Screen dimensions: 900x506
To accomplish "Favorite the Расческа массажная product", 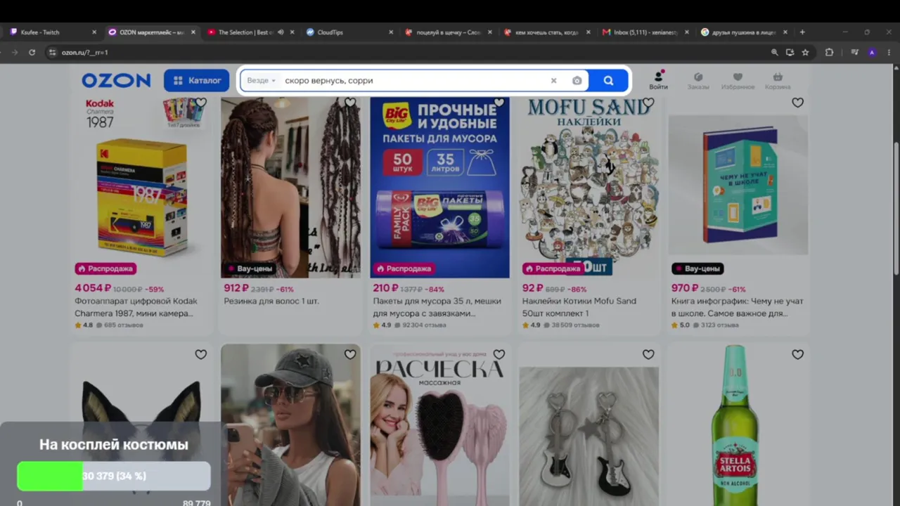I will point(499,355).
